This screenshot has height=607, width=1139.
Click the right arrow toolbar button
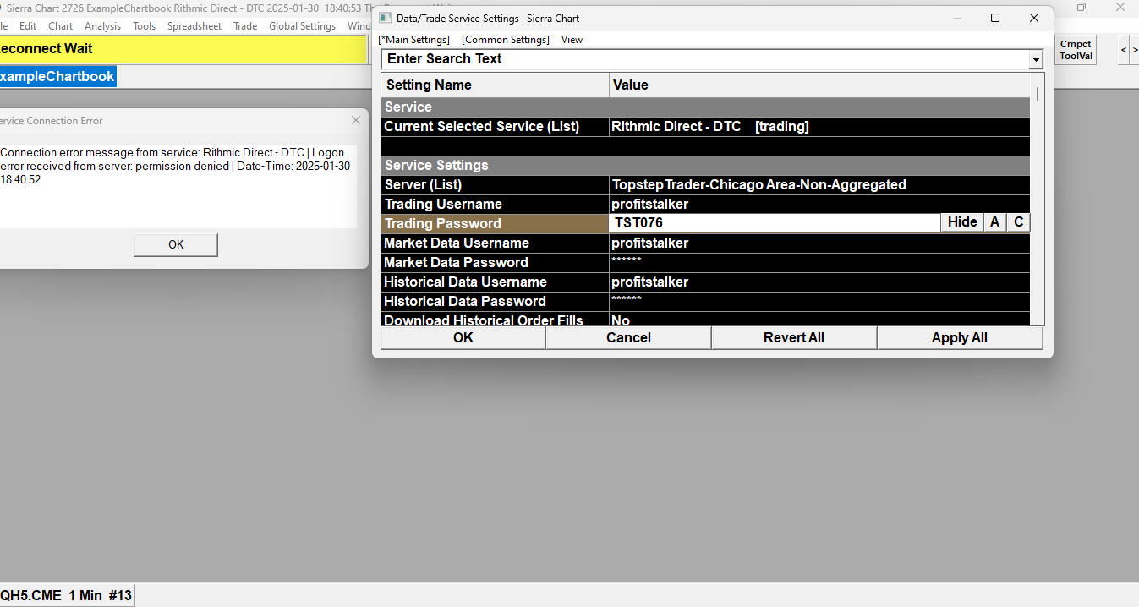pos(1135,50)
